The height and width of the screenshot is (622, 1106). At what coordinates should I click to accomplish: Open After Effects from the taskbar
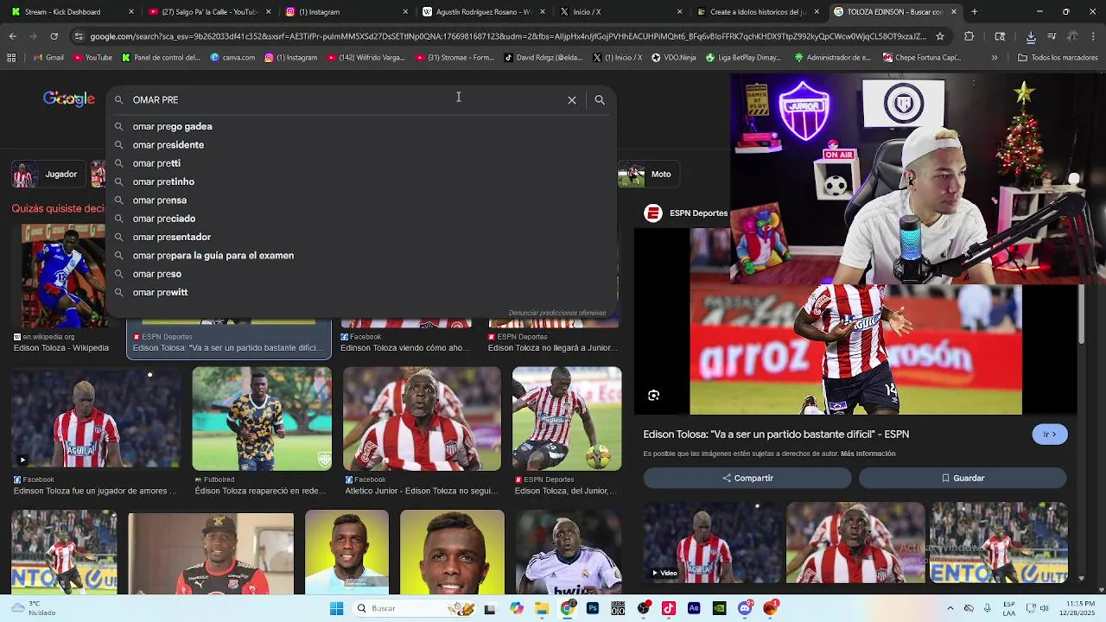694,608
